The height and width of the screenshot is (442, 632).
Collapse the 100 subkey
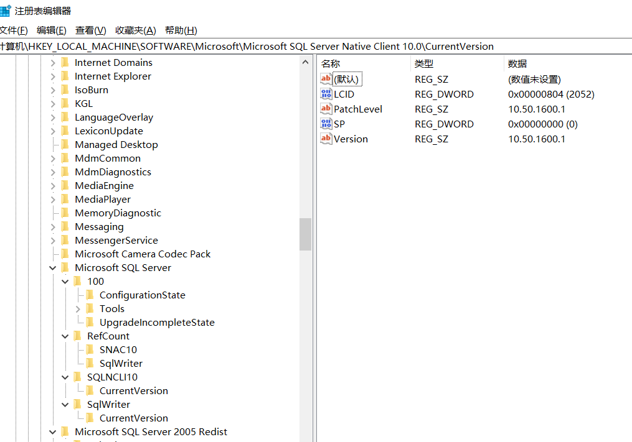click(65, 282)
